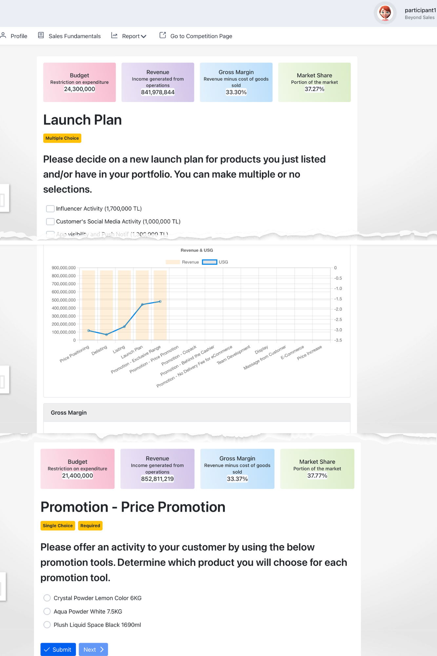Select Aqua Powder White 7.5KG
The image size is (437, 656).
pos(47,611)
